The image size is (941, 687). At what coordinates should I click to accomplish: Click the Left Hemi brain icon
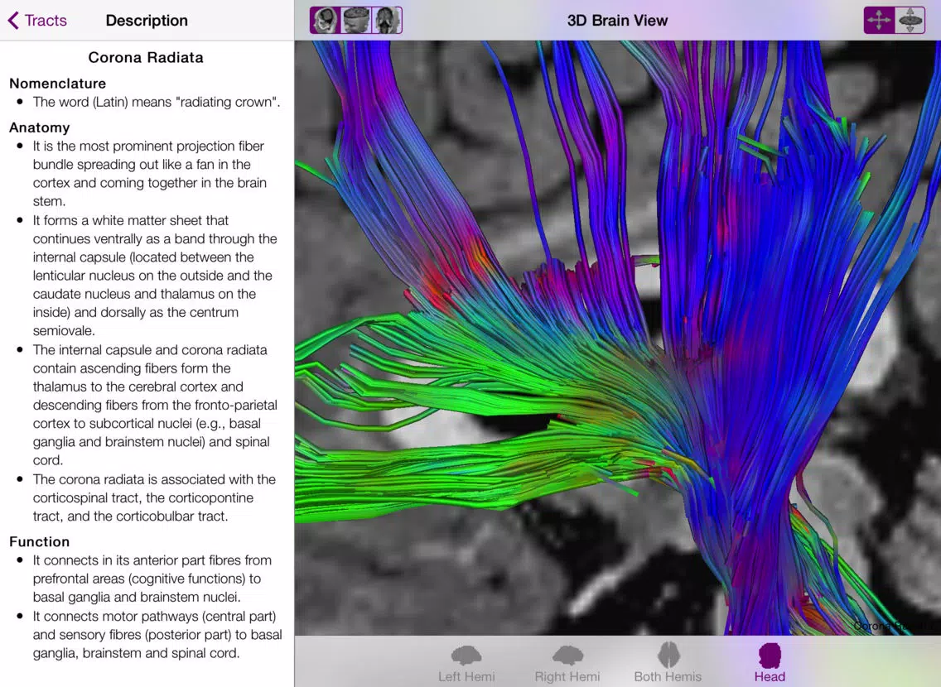click(466, 656)
